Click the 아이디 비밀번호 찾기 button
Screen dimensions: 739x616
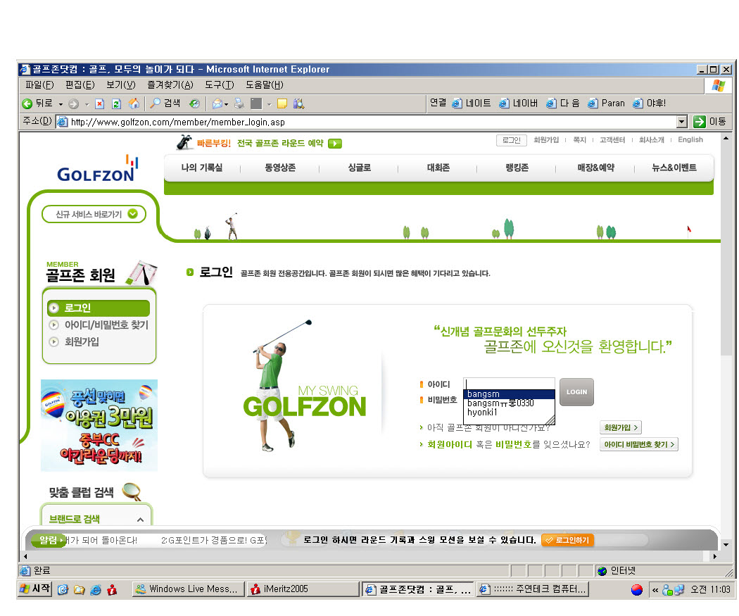[638, 444]
